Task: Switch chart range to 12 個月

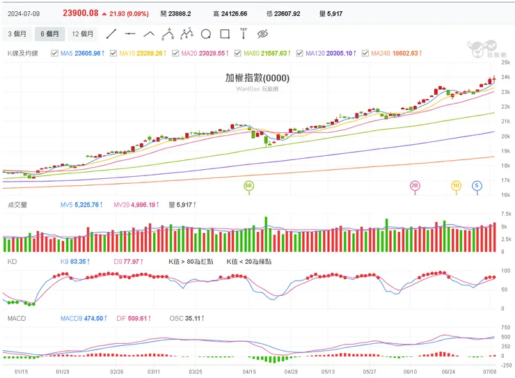Action: (82, 34)
